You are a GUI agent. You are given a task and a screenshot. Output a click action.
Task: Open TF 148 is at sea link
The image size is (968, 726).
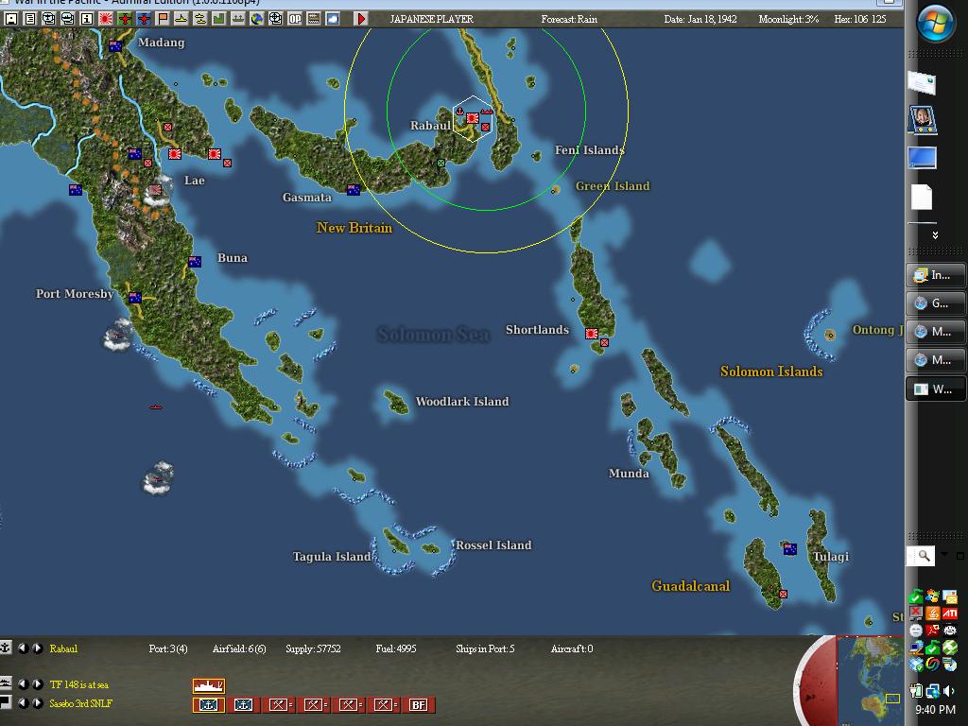pyautogui.click(x=79, y=684)
